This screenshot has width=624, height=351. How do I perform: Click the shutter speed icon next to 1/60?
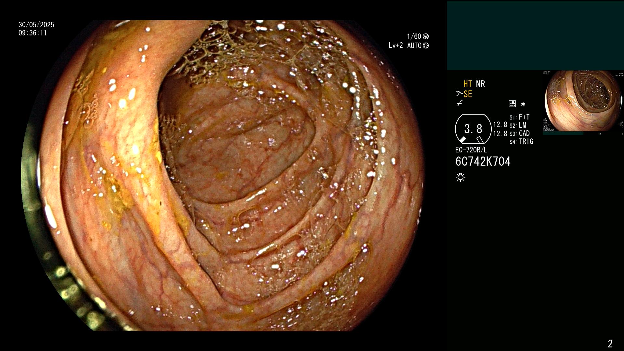[425, 36]
